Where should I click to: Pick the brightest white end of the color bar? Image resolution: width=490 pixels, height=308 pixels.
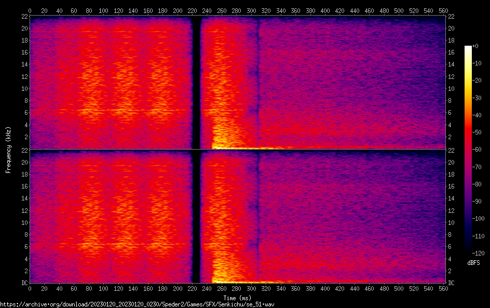coord(468,48)
